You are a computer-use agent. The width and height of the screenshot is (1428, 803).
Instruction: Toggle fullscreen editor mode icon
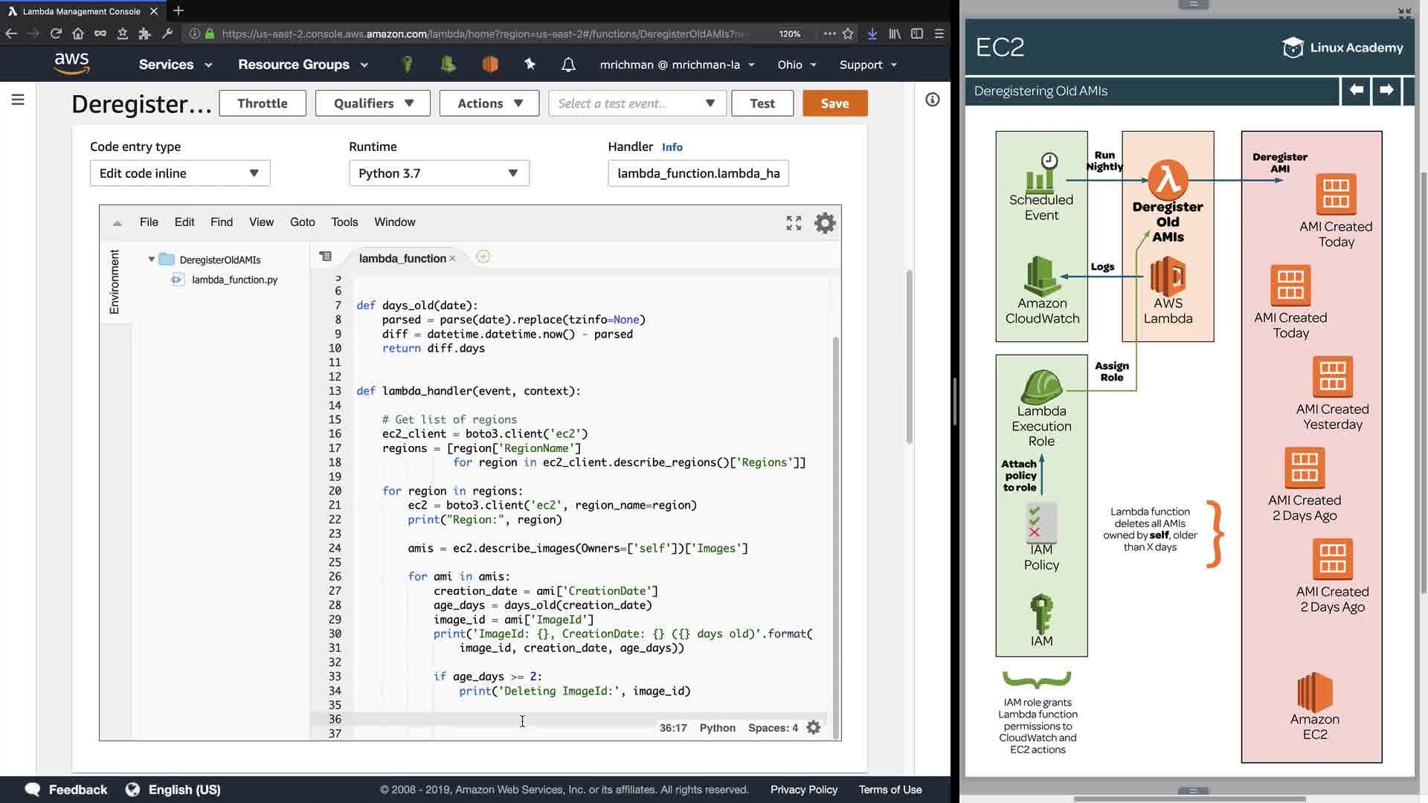[794, 223]
